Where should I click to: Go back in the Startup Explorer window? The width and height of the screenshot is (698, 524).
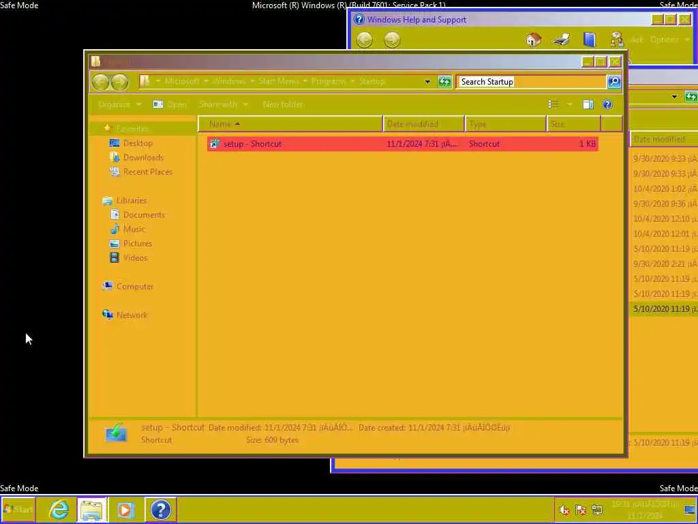(101, 82)
